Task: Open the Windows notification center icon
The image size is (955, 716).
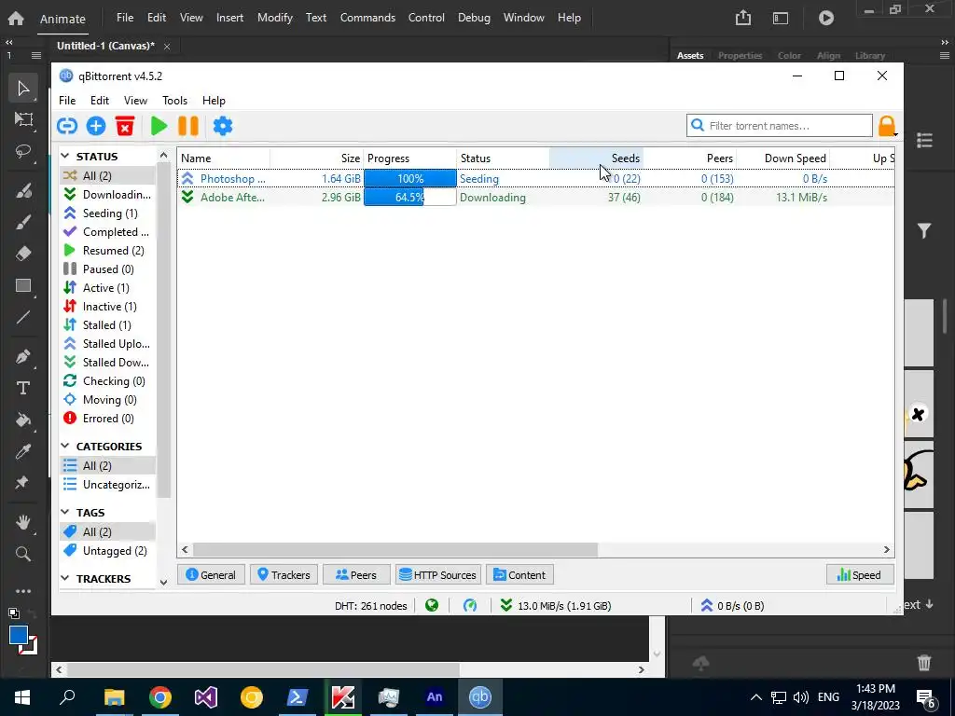Action: coord(925,698)
